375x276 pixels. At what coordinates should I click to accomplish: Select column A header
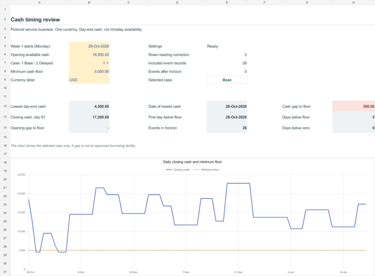click(x=39, y=2)
